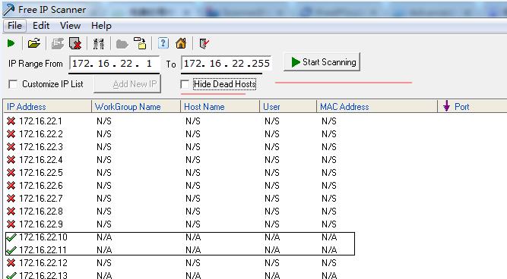507x279 pixels.
Task: Toggle the Hide Dead Hosts checkbox
Action: 185,84
